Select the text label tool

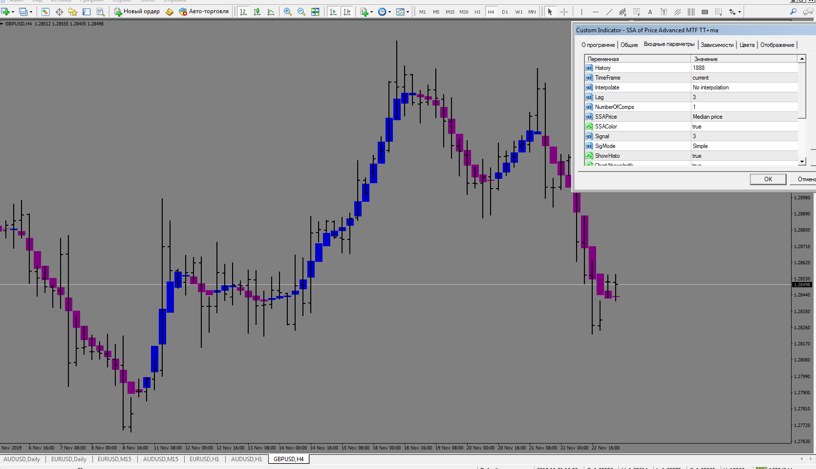pos(664,12)
